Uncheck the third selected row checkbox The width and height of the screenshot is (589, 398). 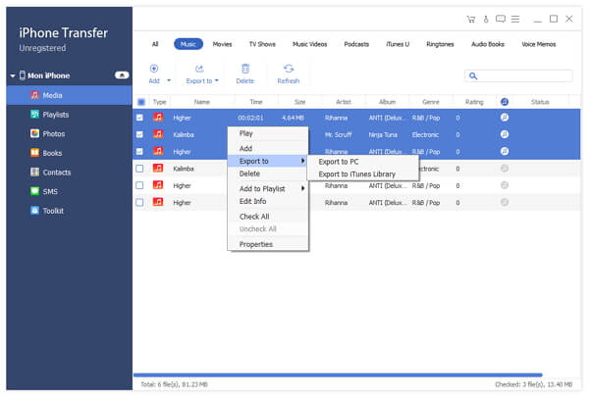coord(139,152)
